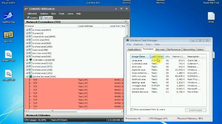
Task: Click the icon beside services.exe(480)
Action: click(31, 53)
